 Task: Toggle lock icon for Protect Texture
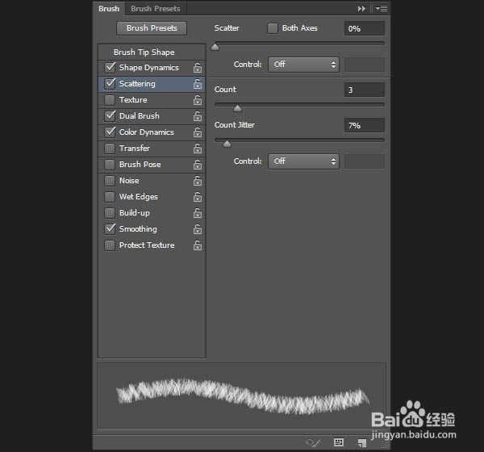[198, 245]
